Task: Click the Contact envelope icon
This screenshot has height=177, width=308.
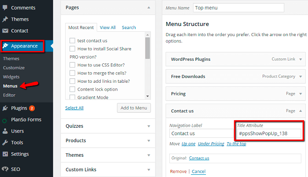Action: 5,31
